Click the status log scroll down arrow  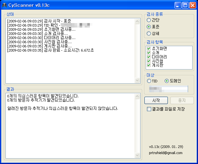coord(137,80)
